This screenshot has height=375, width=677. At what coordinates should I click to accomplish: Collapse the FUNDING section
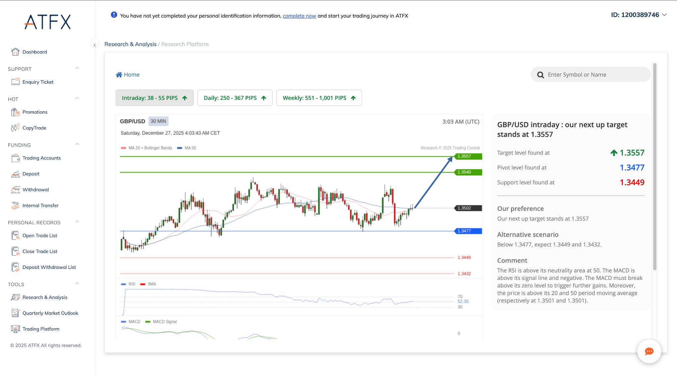[x=77, y=144]
